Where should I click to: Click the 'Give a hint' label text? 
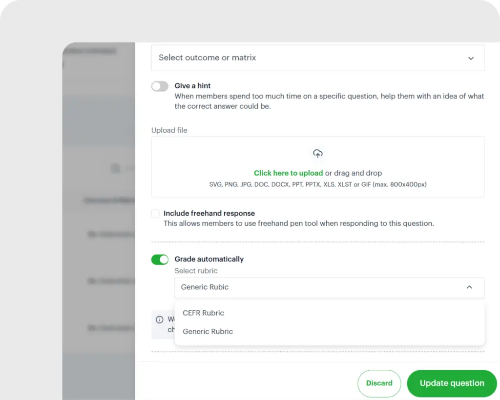pos(193,86)
